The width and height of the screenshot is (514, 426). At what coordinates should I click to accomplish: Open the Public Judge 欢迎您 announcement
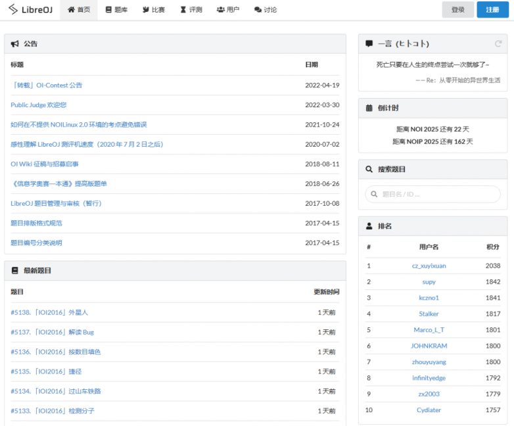pos(38,105)
